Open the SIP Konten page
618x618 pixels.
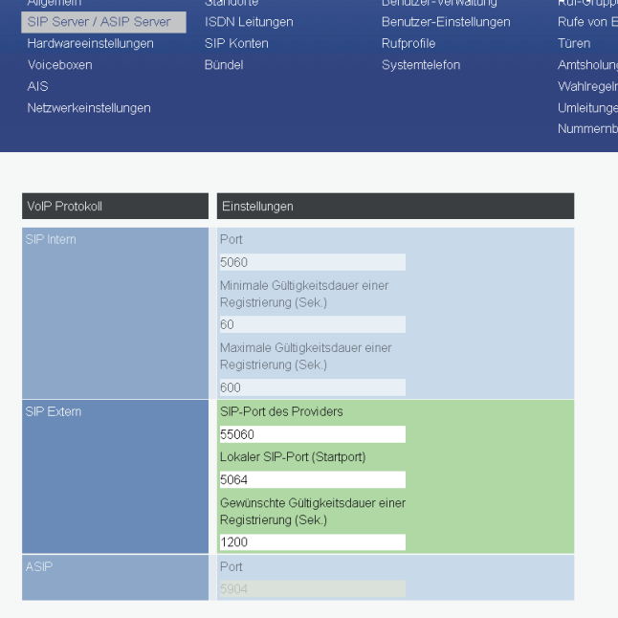236,44
